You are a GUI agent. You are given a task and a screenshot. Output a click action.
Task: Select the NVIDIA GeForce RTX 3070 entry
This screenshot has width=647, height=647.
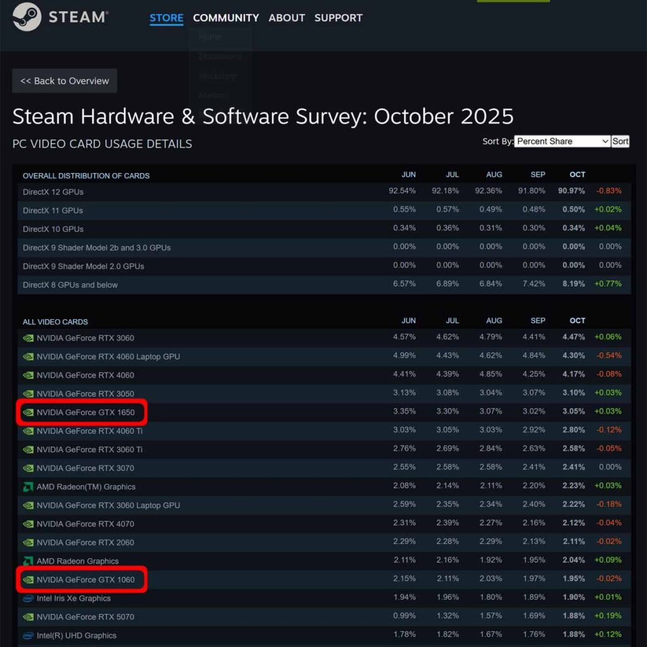[x=85, y=468]
